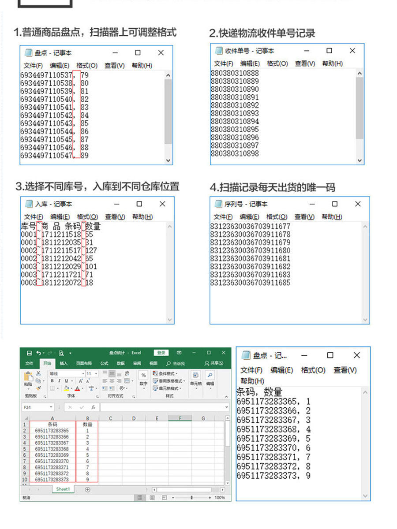Click the Save icon in Excel's quick access toolbar
397x529 pixels.
coord(29,353)
